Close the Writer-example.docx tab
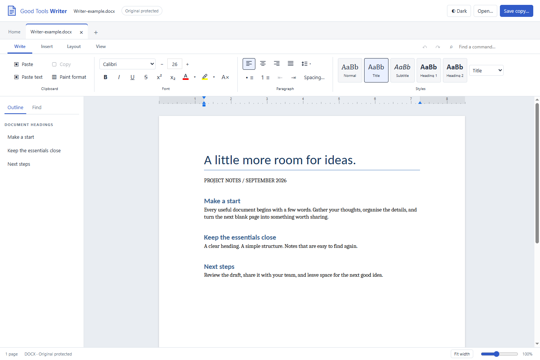 [x=81, y=32]
